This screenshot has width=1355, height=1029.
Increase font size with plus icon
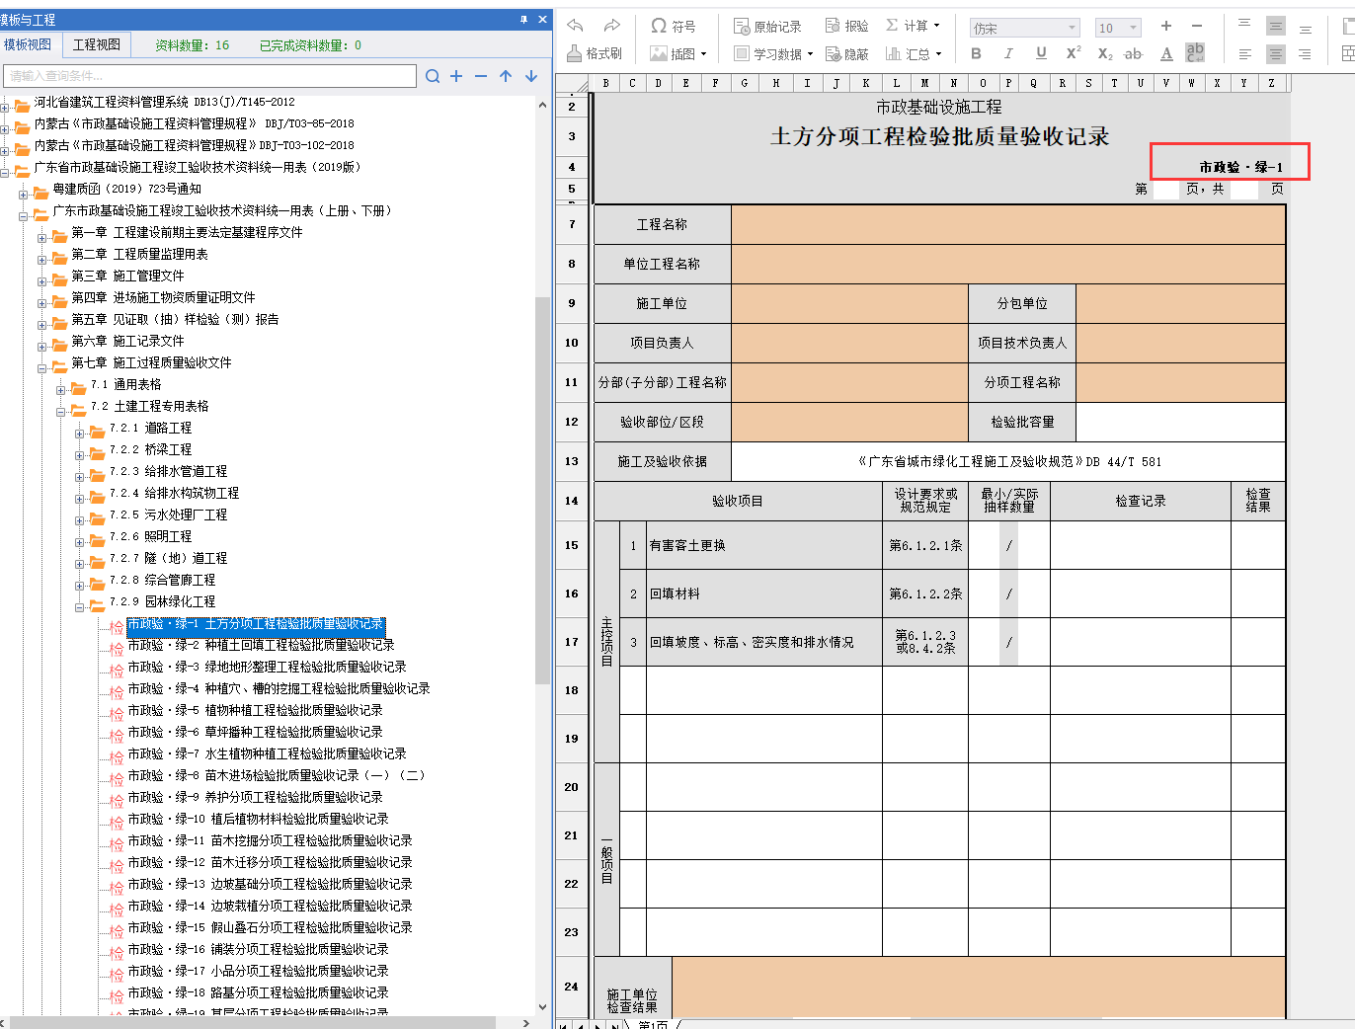(1166, 26)
